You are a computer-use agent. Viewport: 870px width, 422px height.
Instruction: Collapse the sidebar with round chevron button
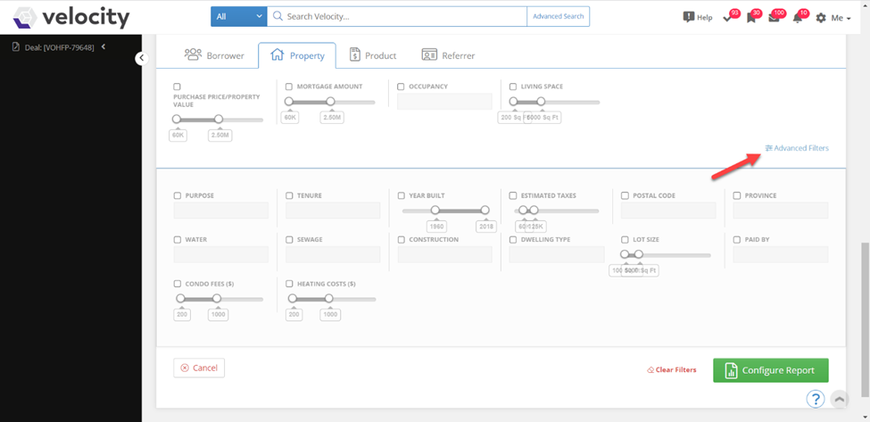point(142,58)
